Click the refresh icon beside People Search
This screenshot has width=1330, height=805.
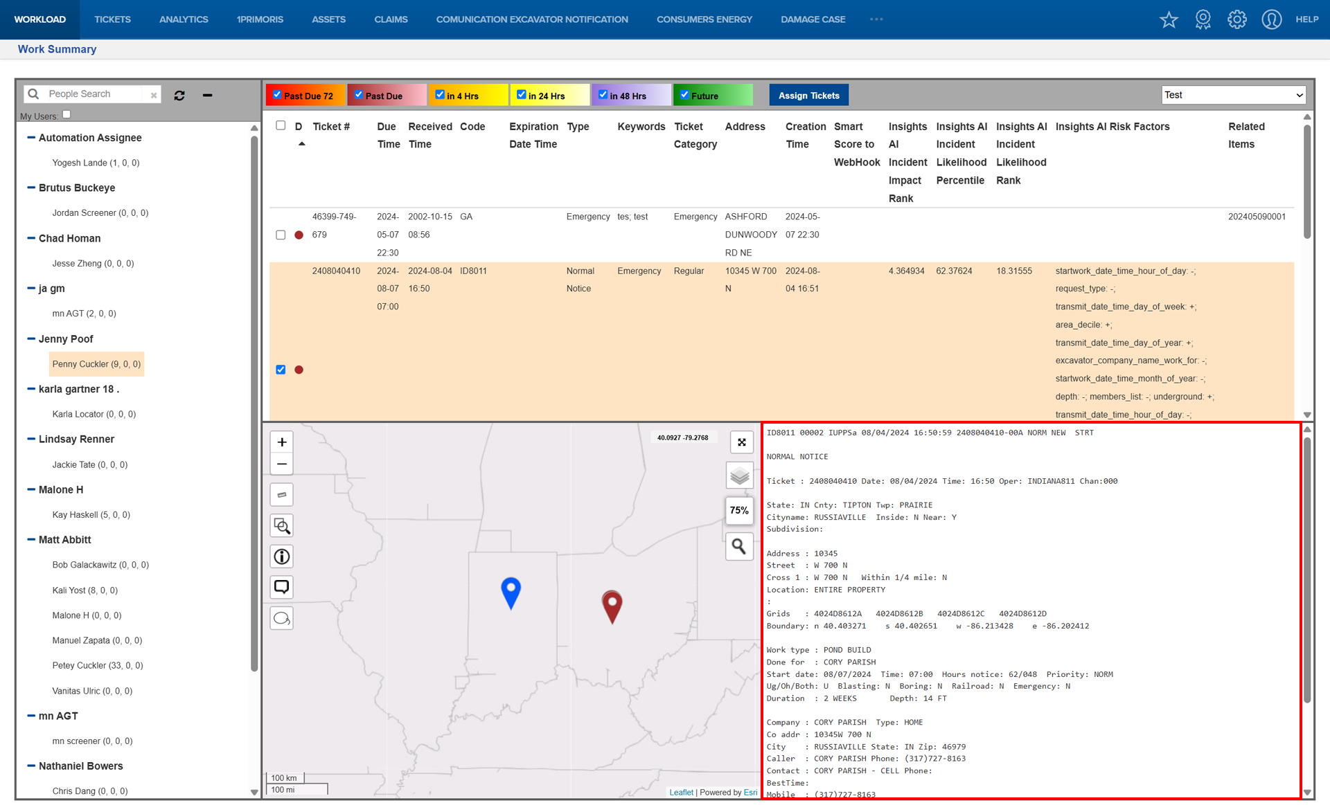tap(179, 96)
